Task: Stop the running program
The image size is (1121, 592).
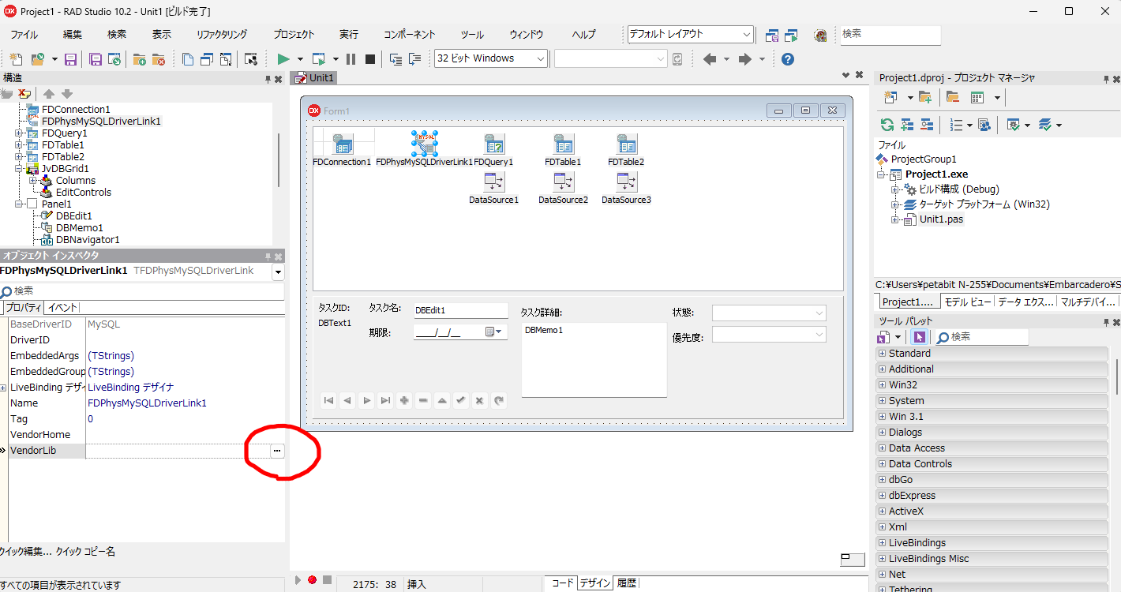Action: [x=368, y=58]
